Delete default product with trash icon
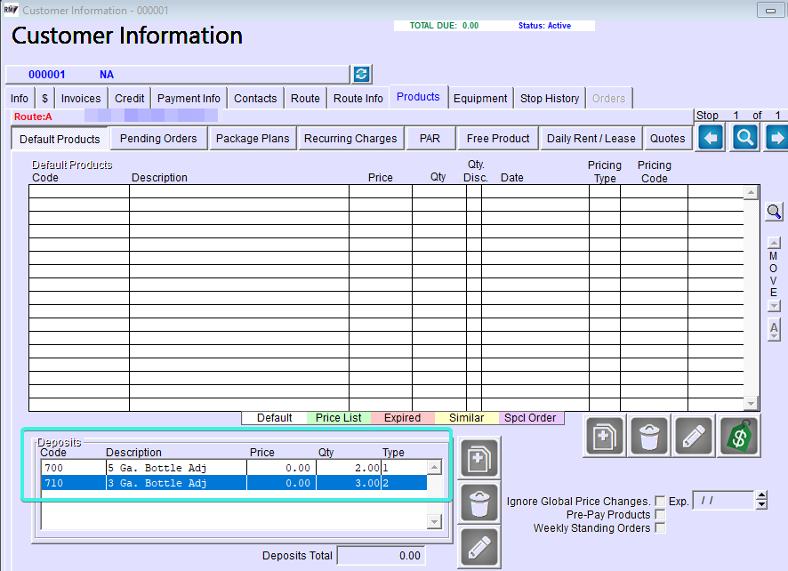Screen dimensions: 788x571 [x=648, y=437]
